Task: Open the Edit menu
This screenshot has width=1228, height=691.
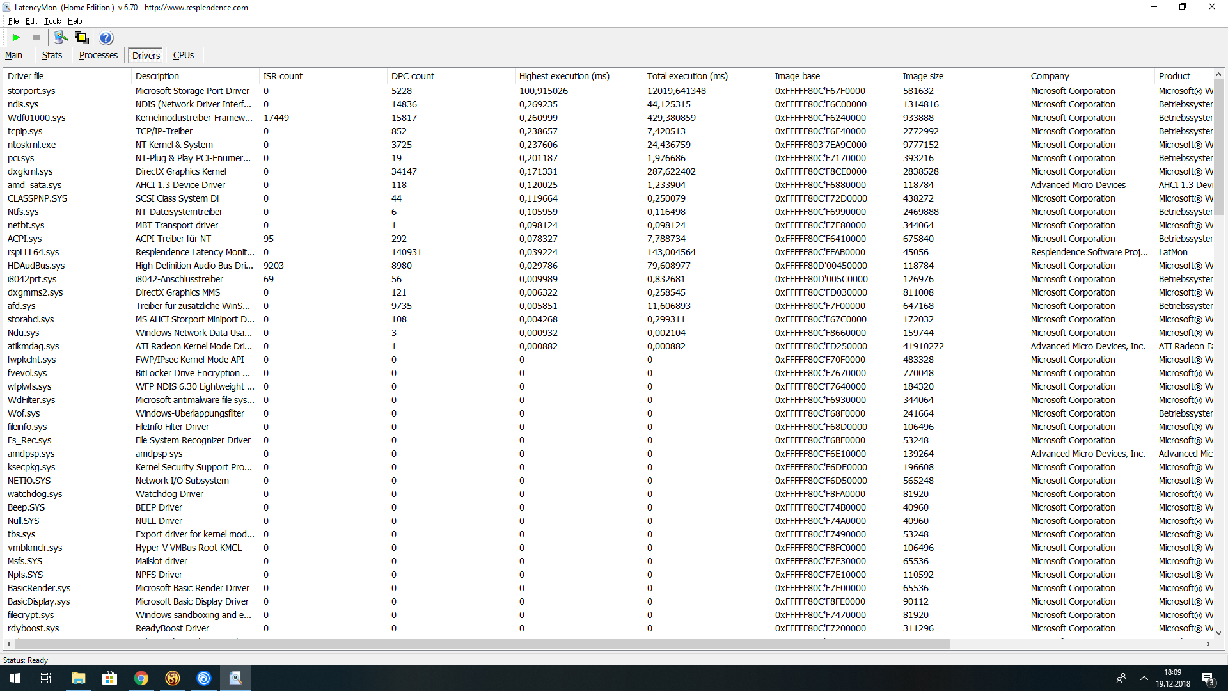Action: [31, 21]
